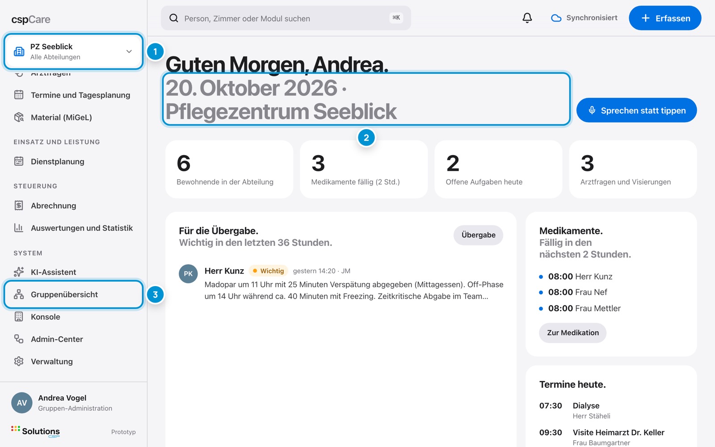The image size is (715, 447).
Task: Click the Verwaltung gear icon
Action: [x=19, y=361]
